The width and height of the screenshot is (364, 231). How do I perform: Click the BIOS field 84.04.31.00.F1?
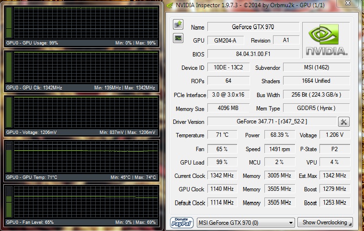253,54
